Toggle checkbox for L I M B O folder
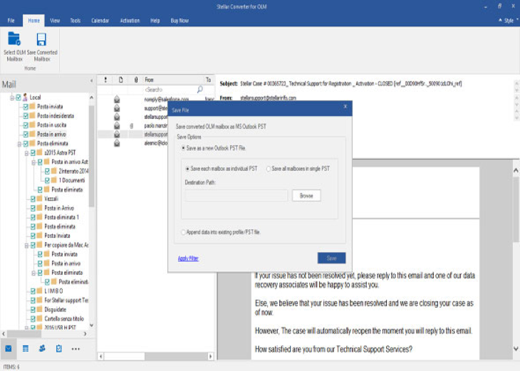This screenshot has width=520, height=371. pyautogui.click(x=33, y=291)
